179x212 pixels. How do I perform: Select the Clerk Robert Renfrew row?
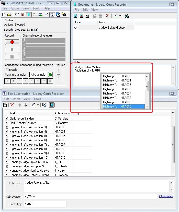[x=48, y=123]
